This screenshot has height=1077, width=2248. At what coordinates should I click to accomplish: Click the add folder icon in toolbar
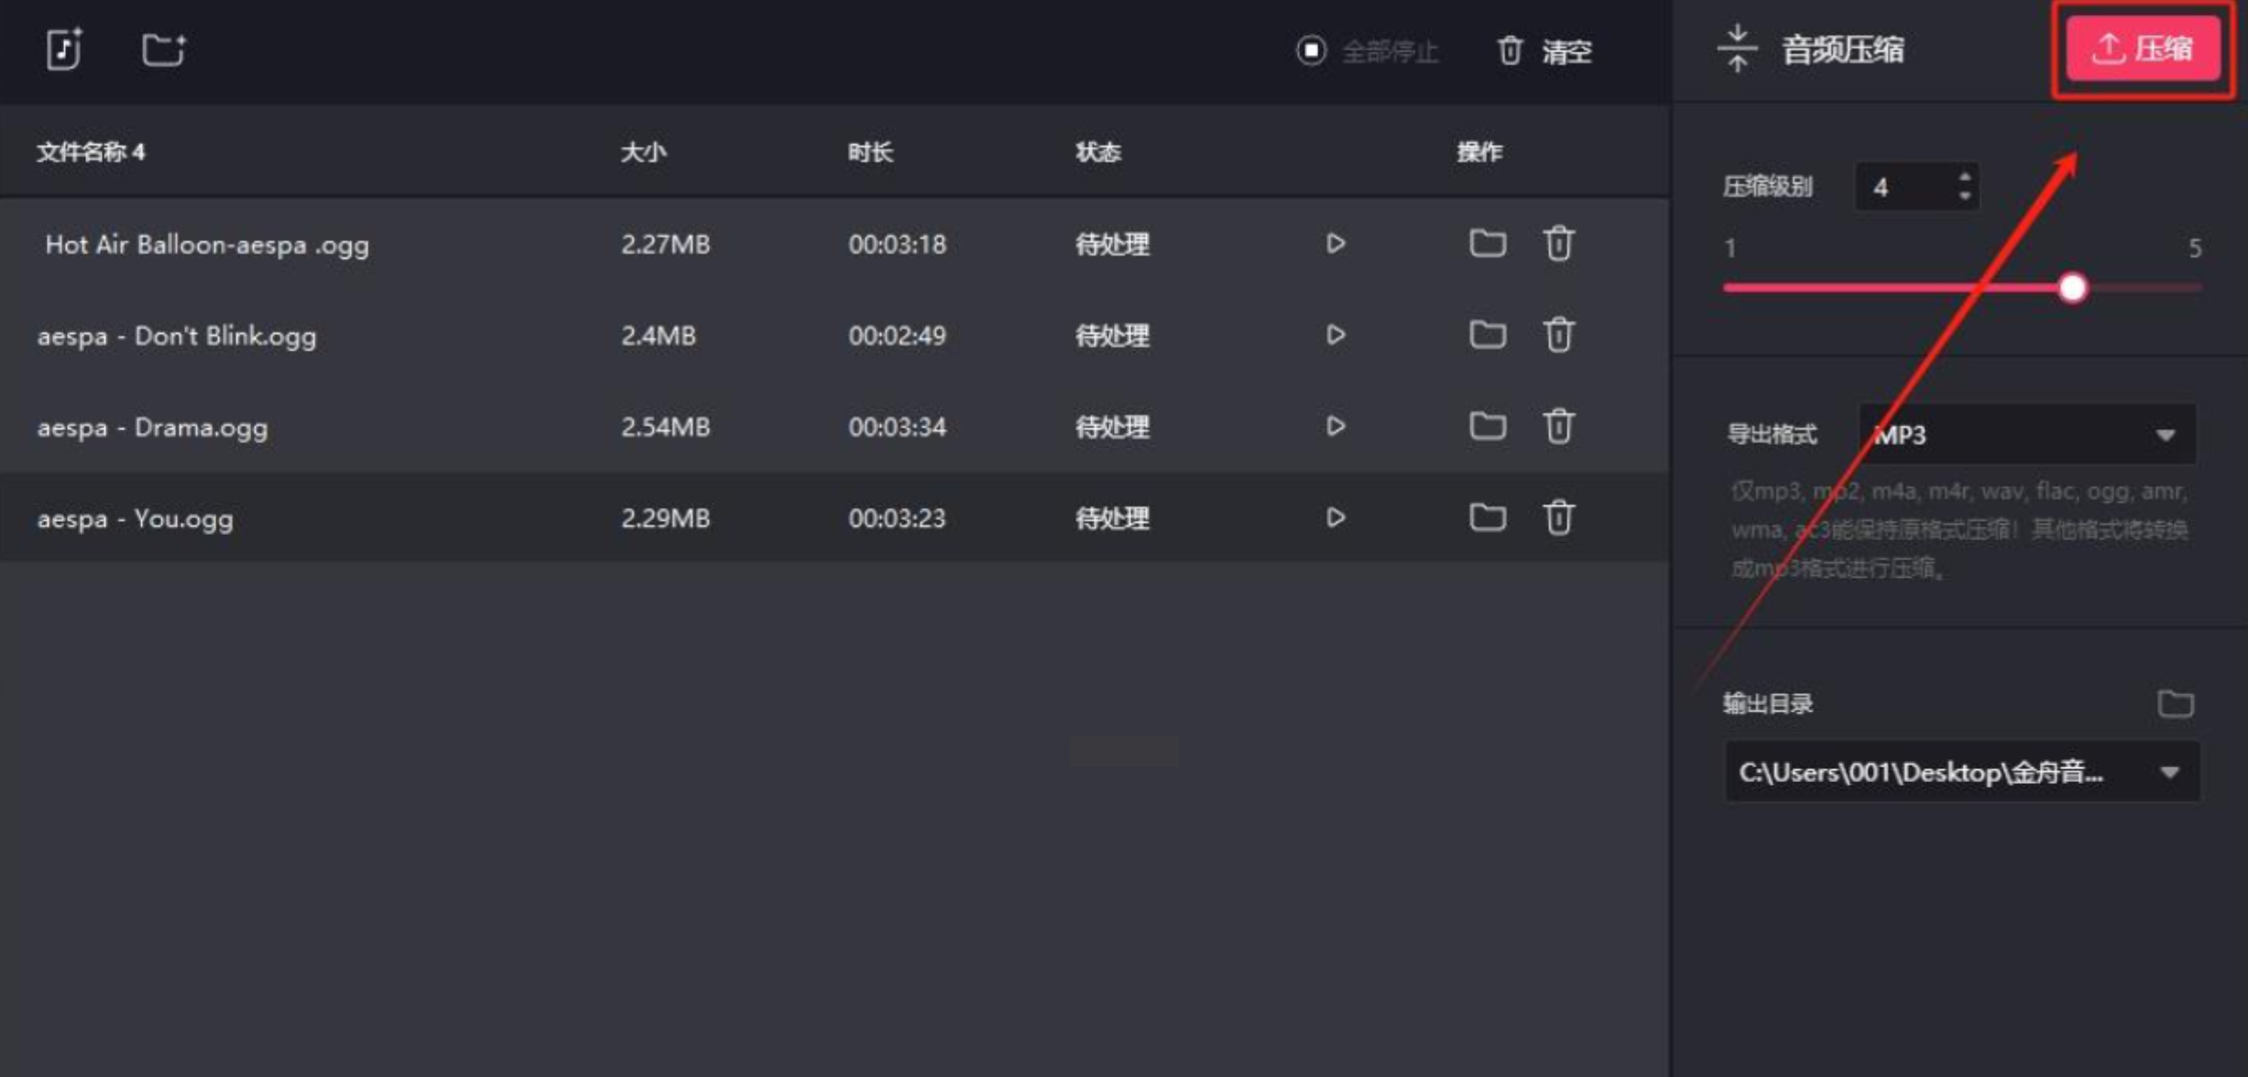point(165,49)
